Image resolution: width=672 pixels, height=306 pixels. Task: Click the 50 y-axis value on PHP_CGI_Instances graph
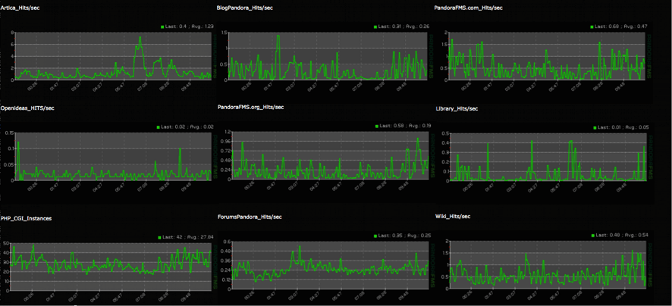6,243
